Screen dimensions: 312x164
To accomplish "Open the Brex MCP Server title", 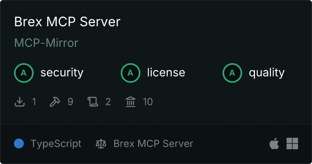I will (x=67, y=22).
